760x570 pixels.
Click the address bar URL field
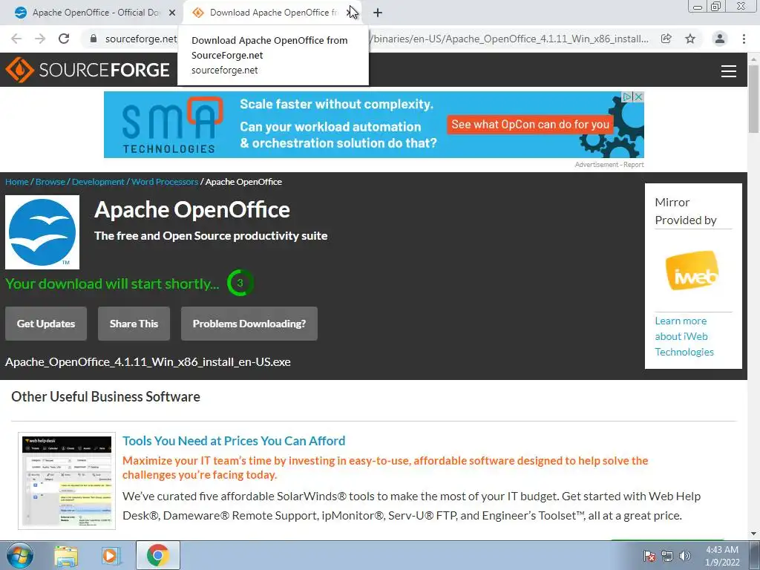coord(376,39)
